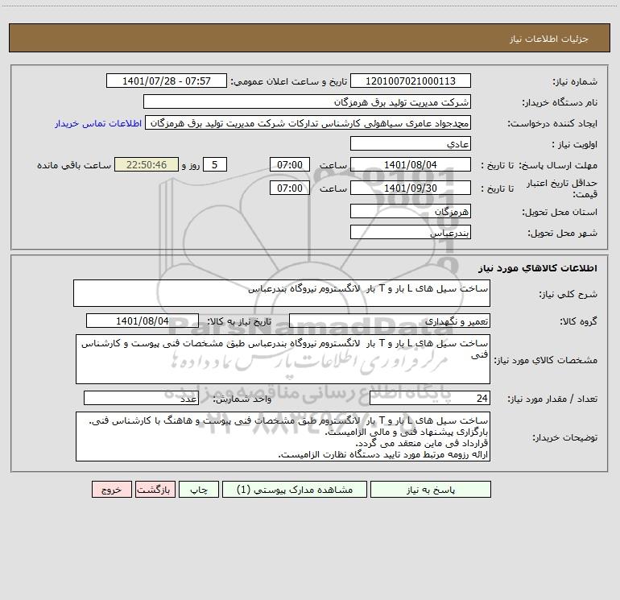The height and width of the screenshot is (600, 620).
Task: Click the ایجاد کننده درخواست label
Action: (552, 123)
